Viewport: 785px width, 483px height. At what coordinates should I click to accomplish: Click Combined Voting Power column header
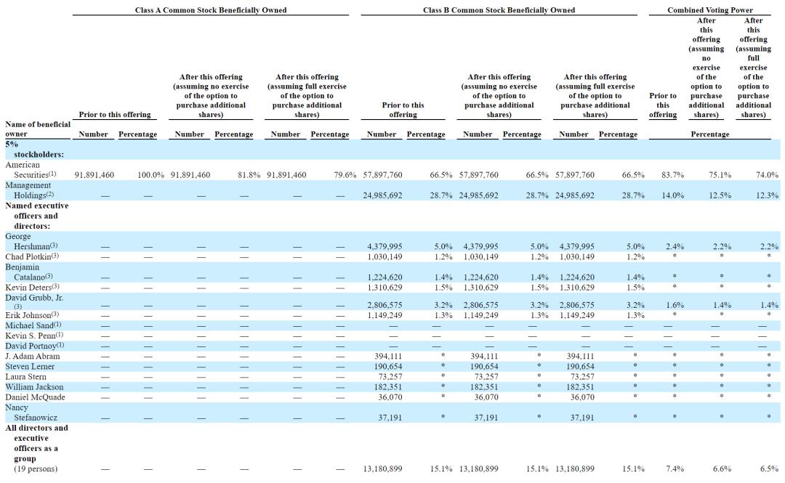[x=710, y=10]
